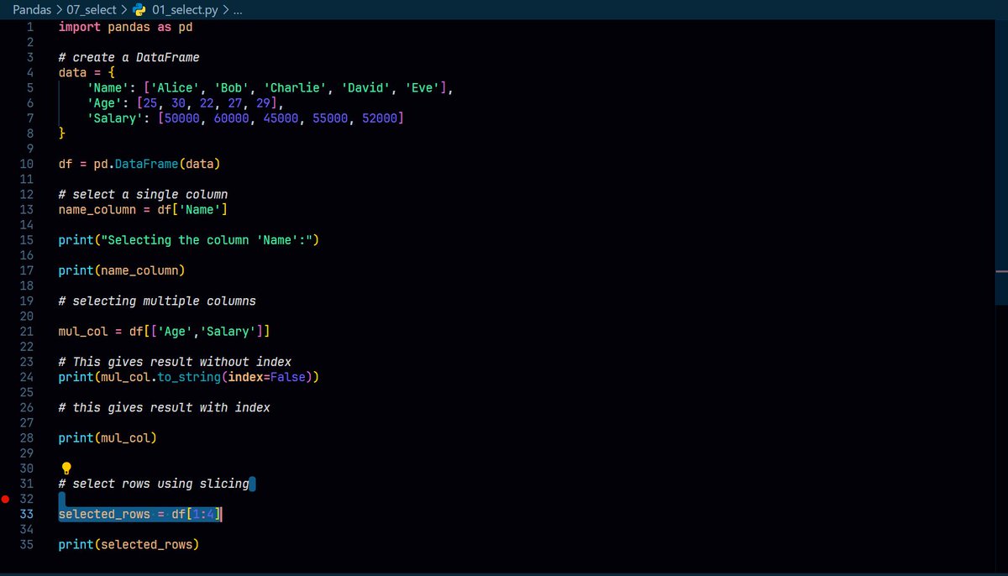Click the comment '# create a DataFrame'

(x=129, y=57)
